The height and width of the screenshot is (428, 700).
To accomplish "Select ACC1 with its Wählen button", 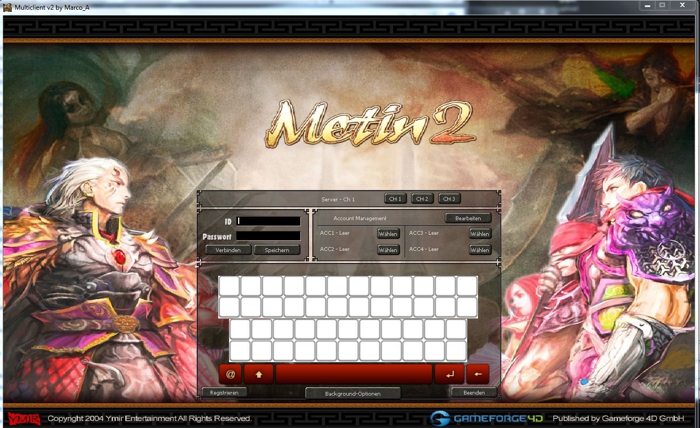I will point(388,234).
